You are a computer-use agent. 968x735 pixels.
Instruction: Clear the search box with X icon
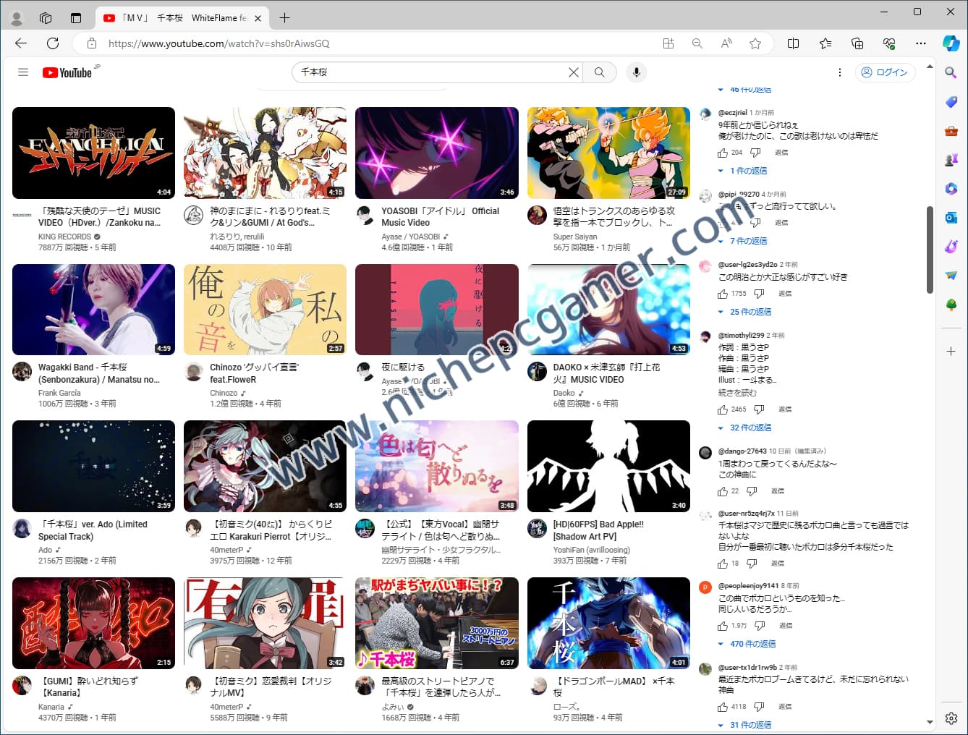(x=573, y=72)
